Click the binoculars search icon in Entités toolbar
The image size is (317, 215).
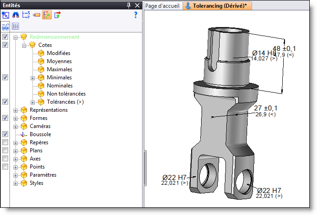pos(16,15)
